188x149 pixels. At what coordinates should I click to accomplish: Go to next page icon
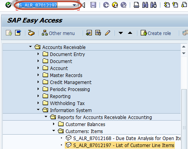coord(184,5)
